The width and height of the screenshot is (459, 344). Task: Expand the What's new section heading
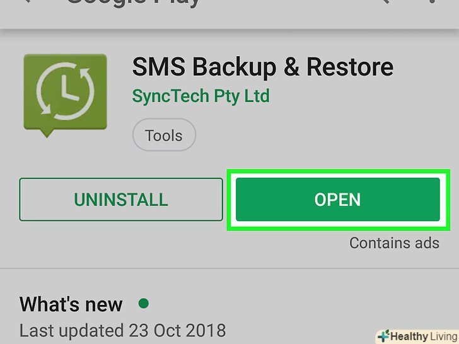click(71, 304)
